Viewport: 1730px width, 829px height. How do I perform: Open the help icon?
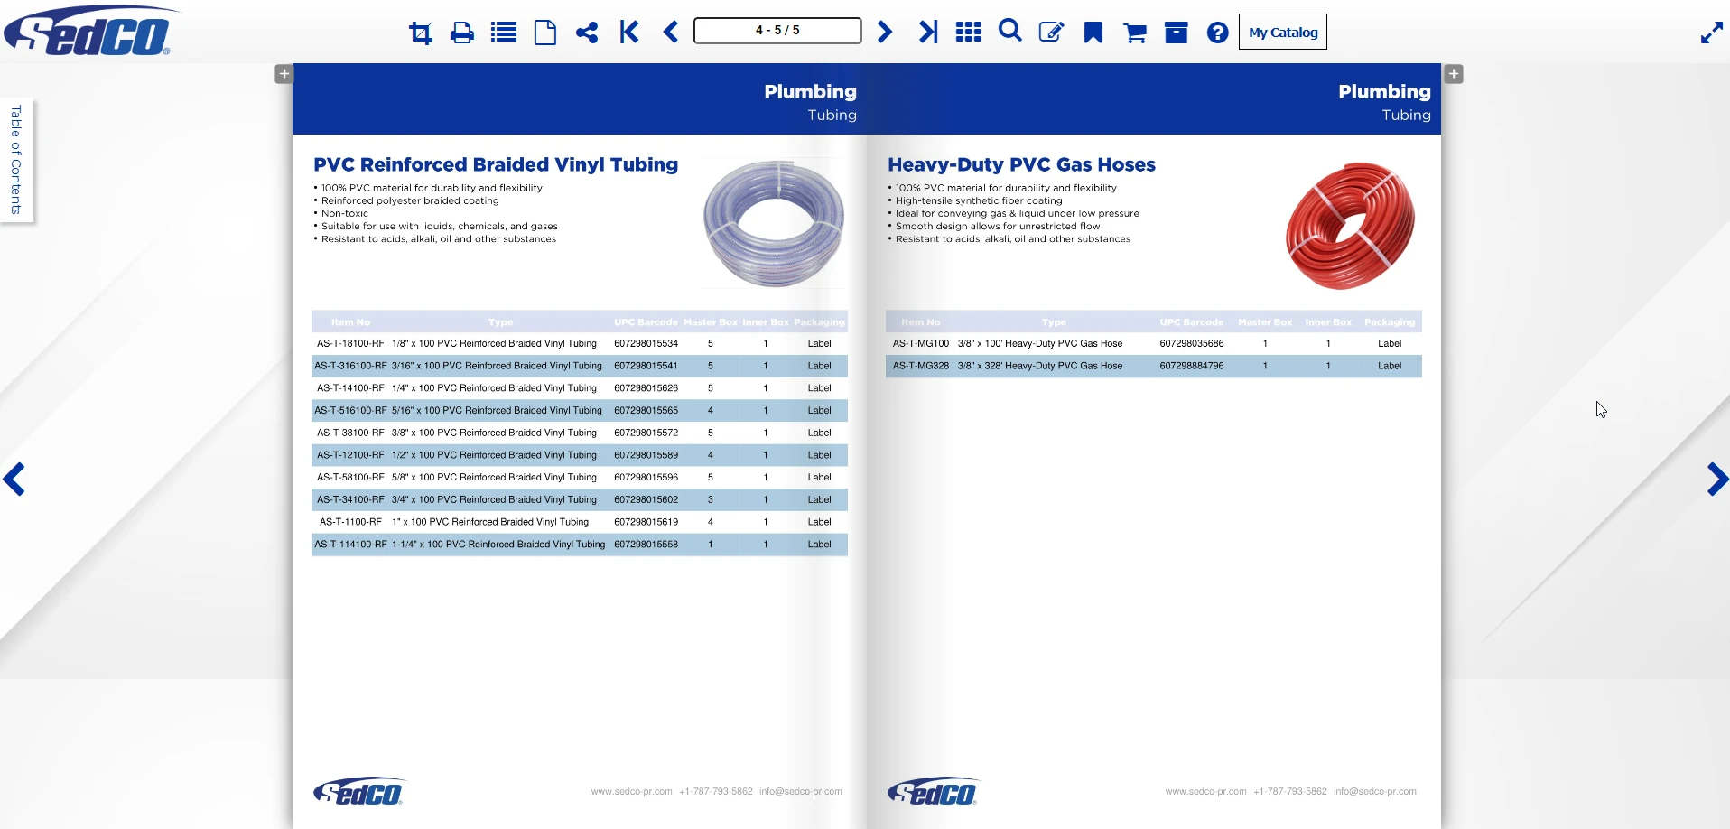(1217, 32)
